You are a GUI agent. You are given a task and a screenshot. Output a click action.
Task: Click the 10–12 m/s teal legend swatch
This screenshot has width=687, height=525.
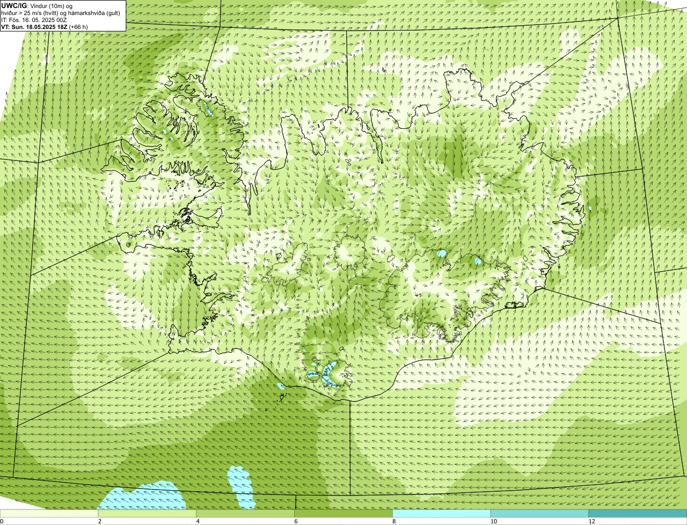(540, 514)
